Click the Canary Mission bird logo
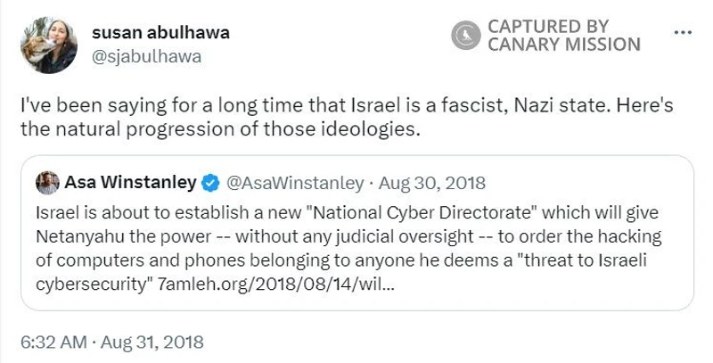The height and width of the screenshot is (363, 713). (466, 36)
